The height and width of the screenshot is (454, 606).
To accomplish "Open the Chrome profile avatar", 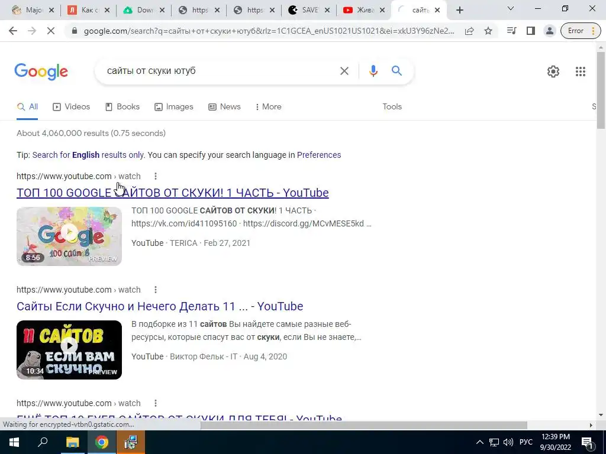I will click(549, 31).
